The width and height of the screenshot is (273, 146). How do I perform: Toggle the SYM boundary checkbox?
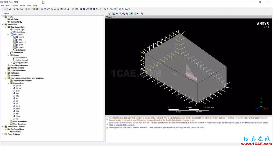coord(15,45)
